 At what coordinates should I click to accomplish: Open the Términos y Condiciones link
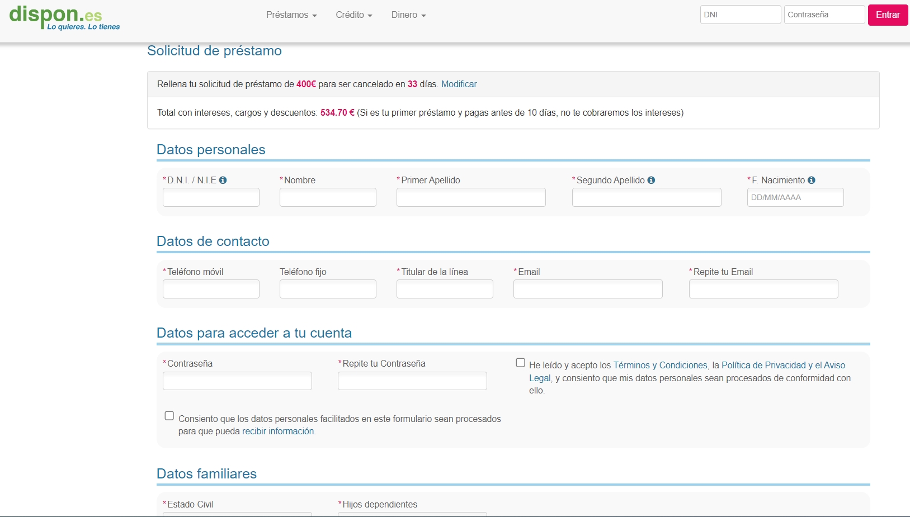(x=661, y=365)
